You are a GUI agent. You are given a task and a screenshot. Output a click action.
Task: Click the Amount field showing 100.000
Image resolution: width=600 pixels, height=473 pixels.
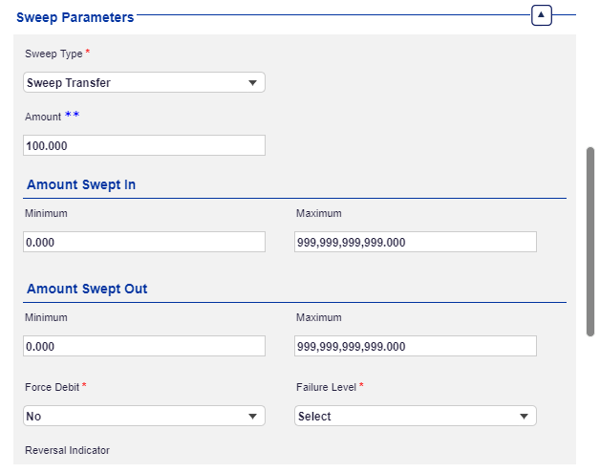click(x=143, y=145)
